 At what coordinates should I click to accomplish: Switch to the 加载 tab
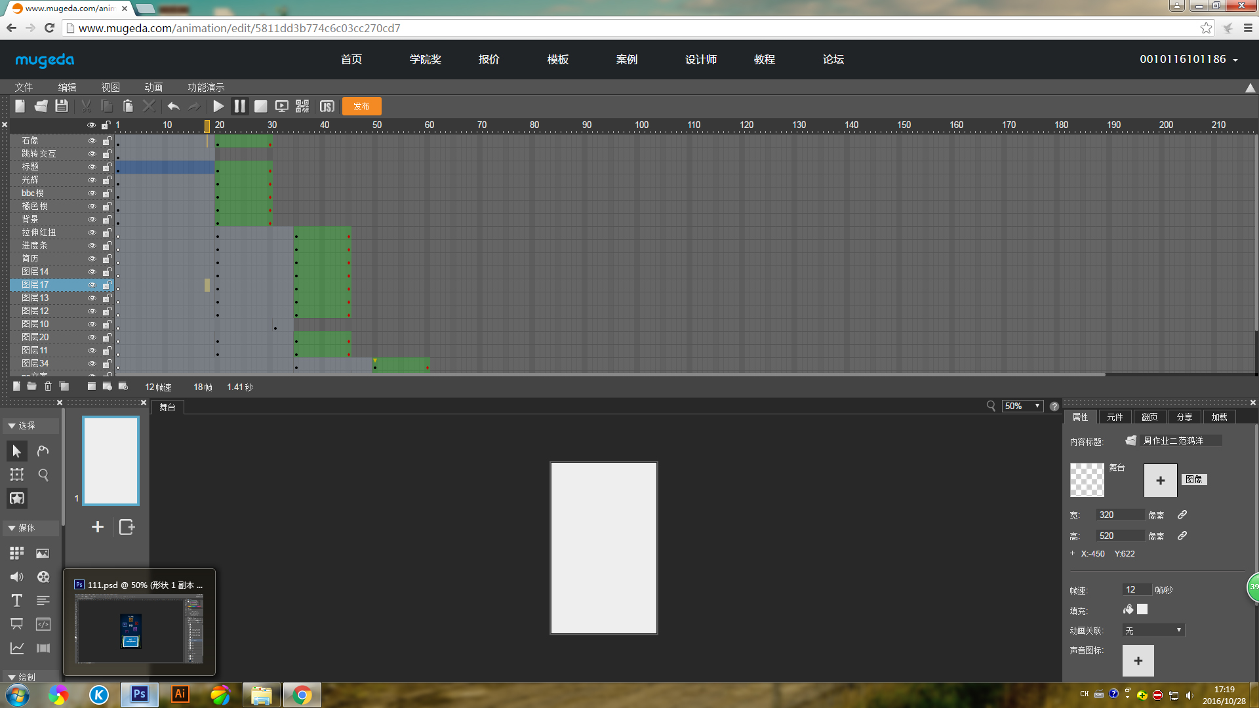(1219, 417)
